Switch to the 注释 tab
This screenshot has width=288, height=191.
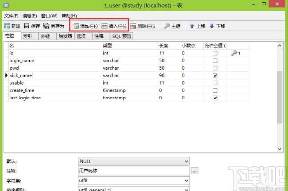pos(101,36)
